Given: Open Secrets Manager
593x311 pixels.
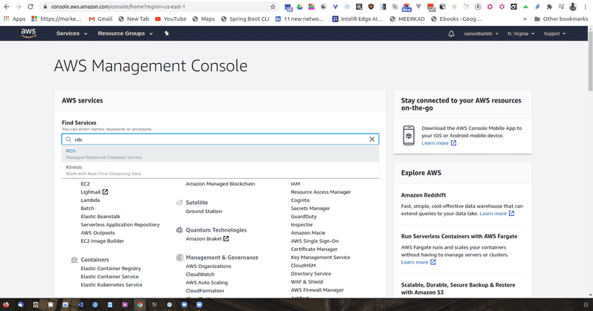Looking at the screenshot, I should tap(310, 209).
